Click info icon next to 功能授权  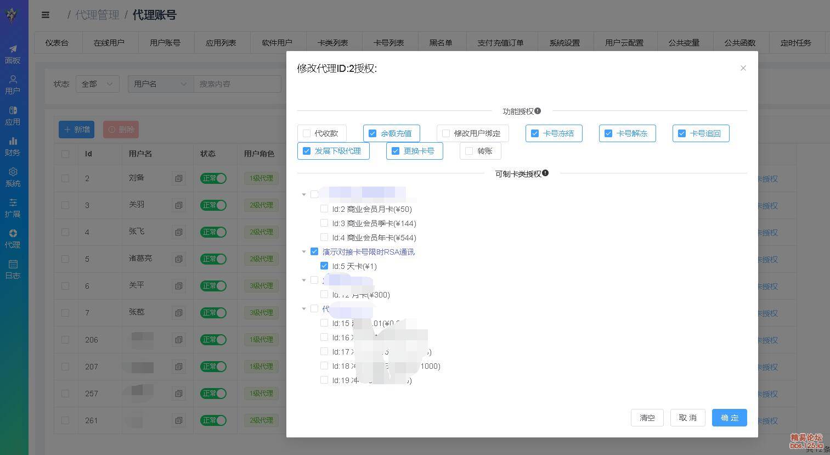(538, 111)
